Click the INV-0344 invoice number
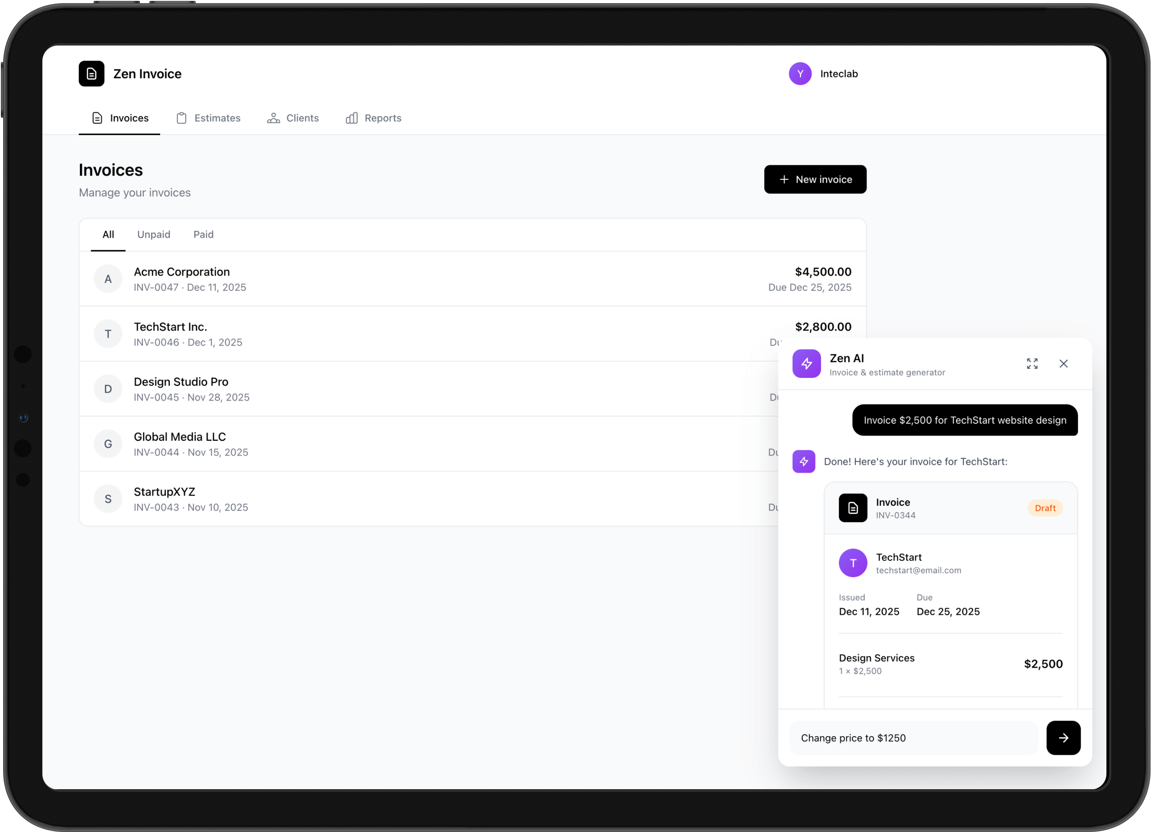Screen dimensions: 1151x832 tap(895, 515)
